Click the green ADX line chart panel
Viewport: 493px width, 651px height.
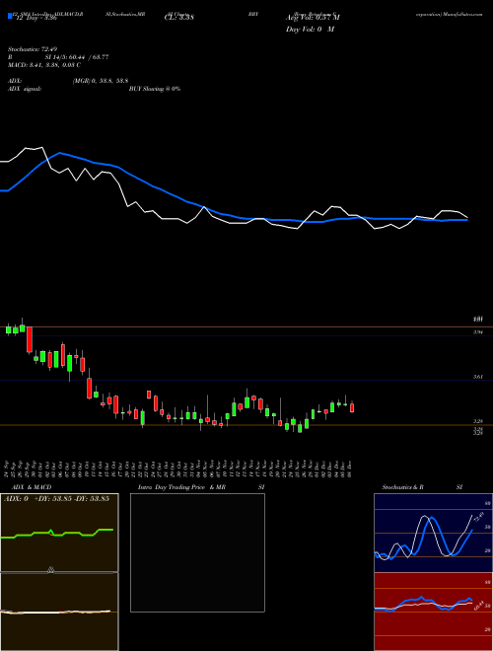click(x=59, y=533)
